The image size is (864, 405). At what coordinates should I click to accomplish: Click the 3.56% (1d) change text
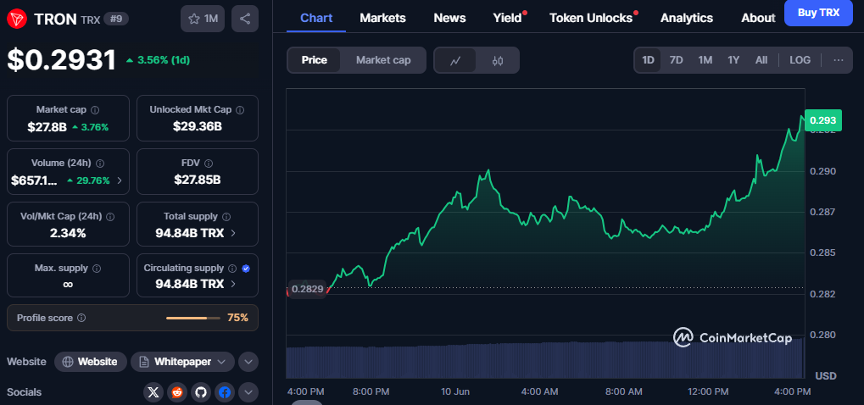164,60
